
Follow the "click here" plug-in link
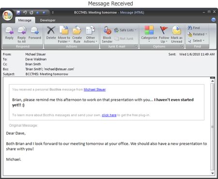(x=109, y=115)
